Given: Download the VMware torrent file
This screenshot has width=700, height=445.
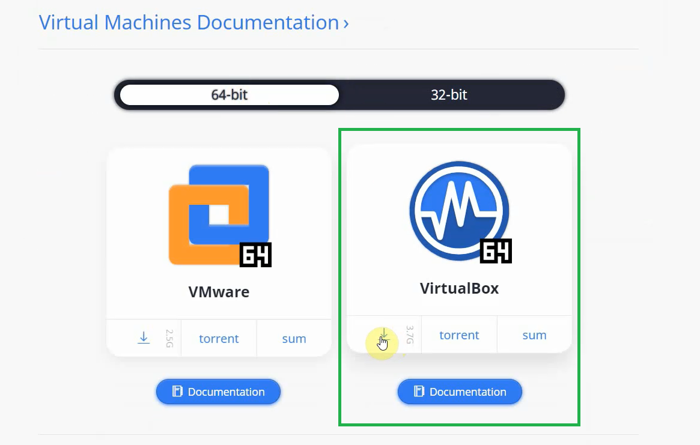Looking at the screenshot, I should pos(218,338).
